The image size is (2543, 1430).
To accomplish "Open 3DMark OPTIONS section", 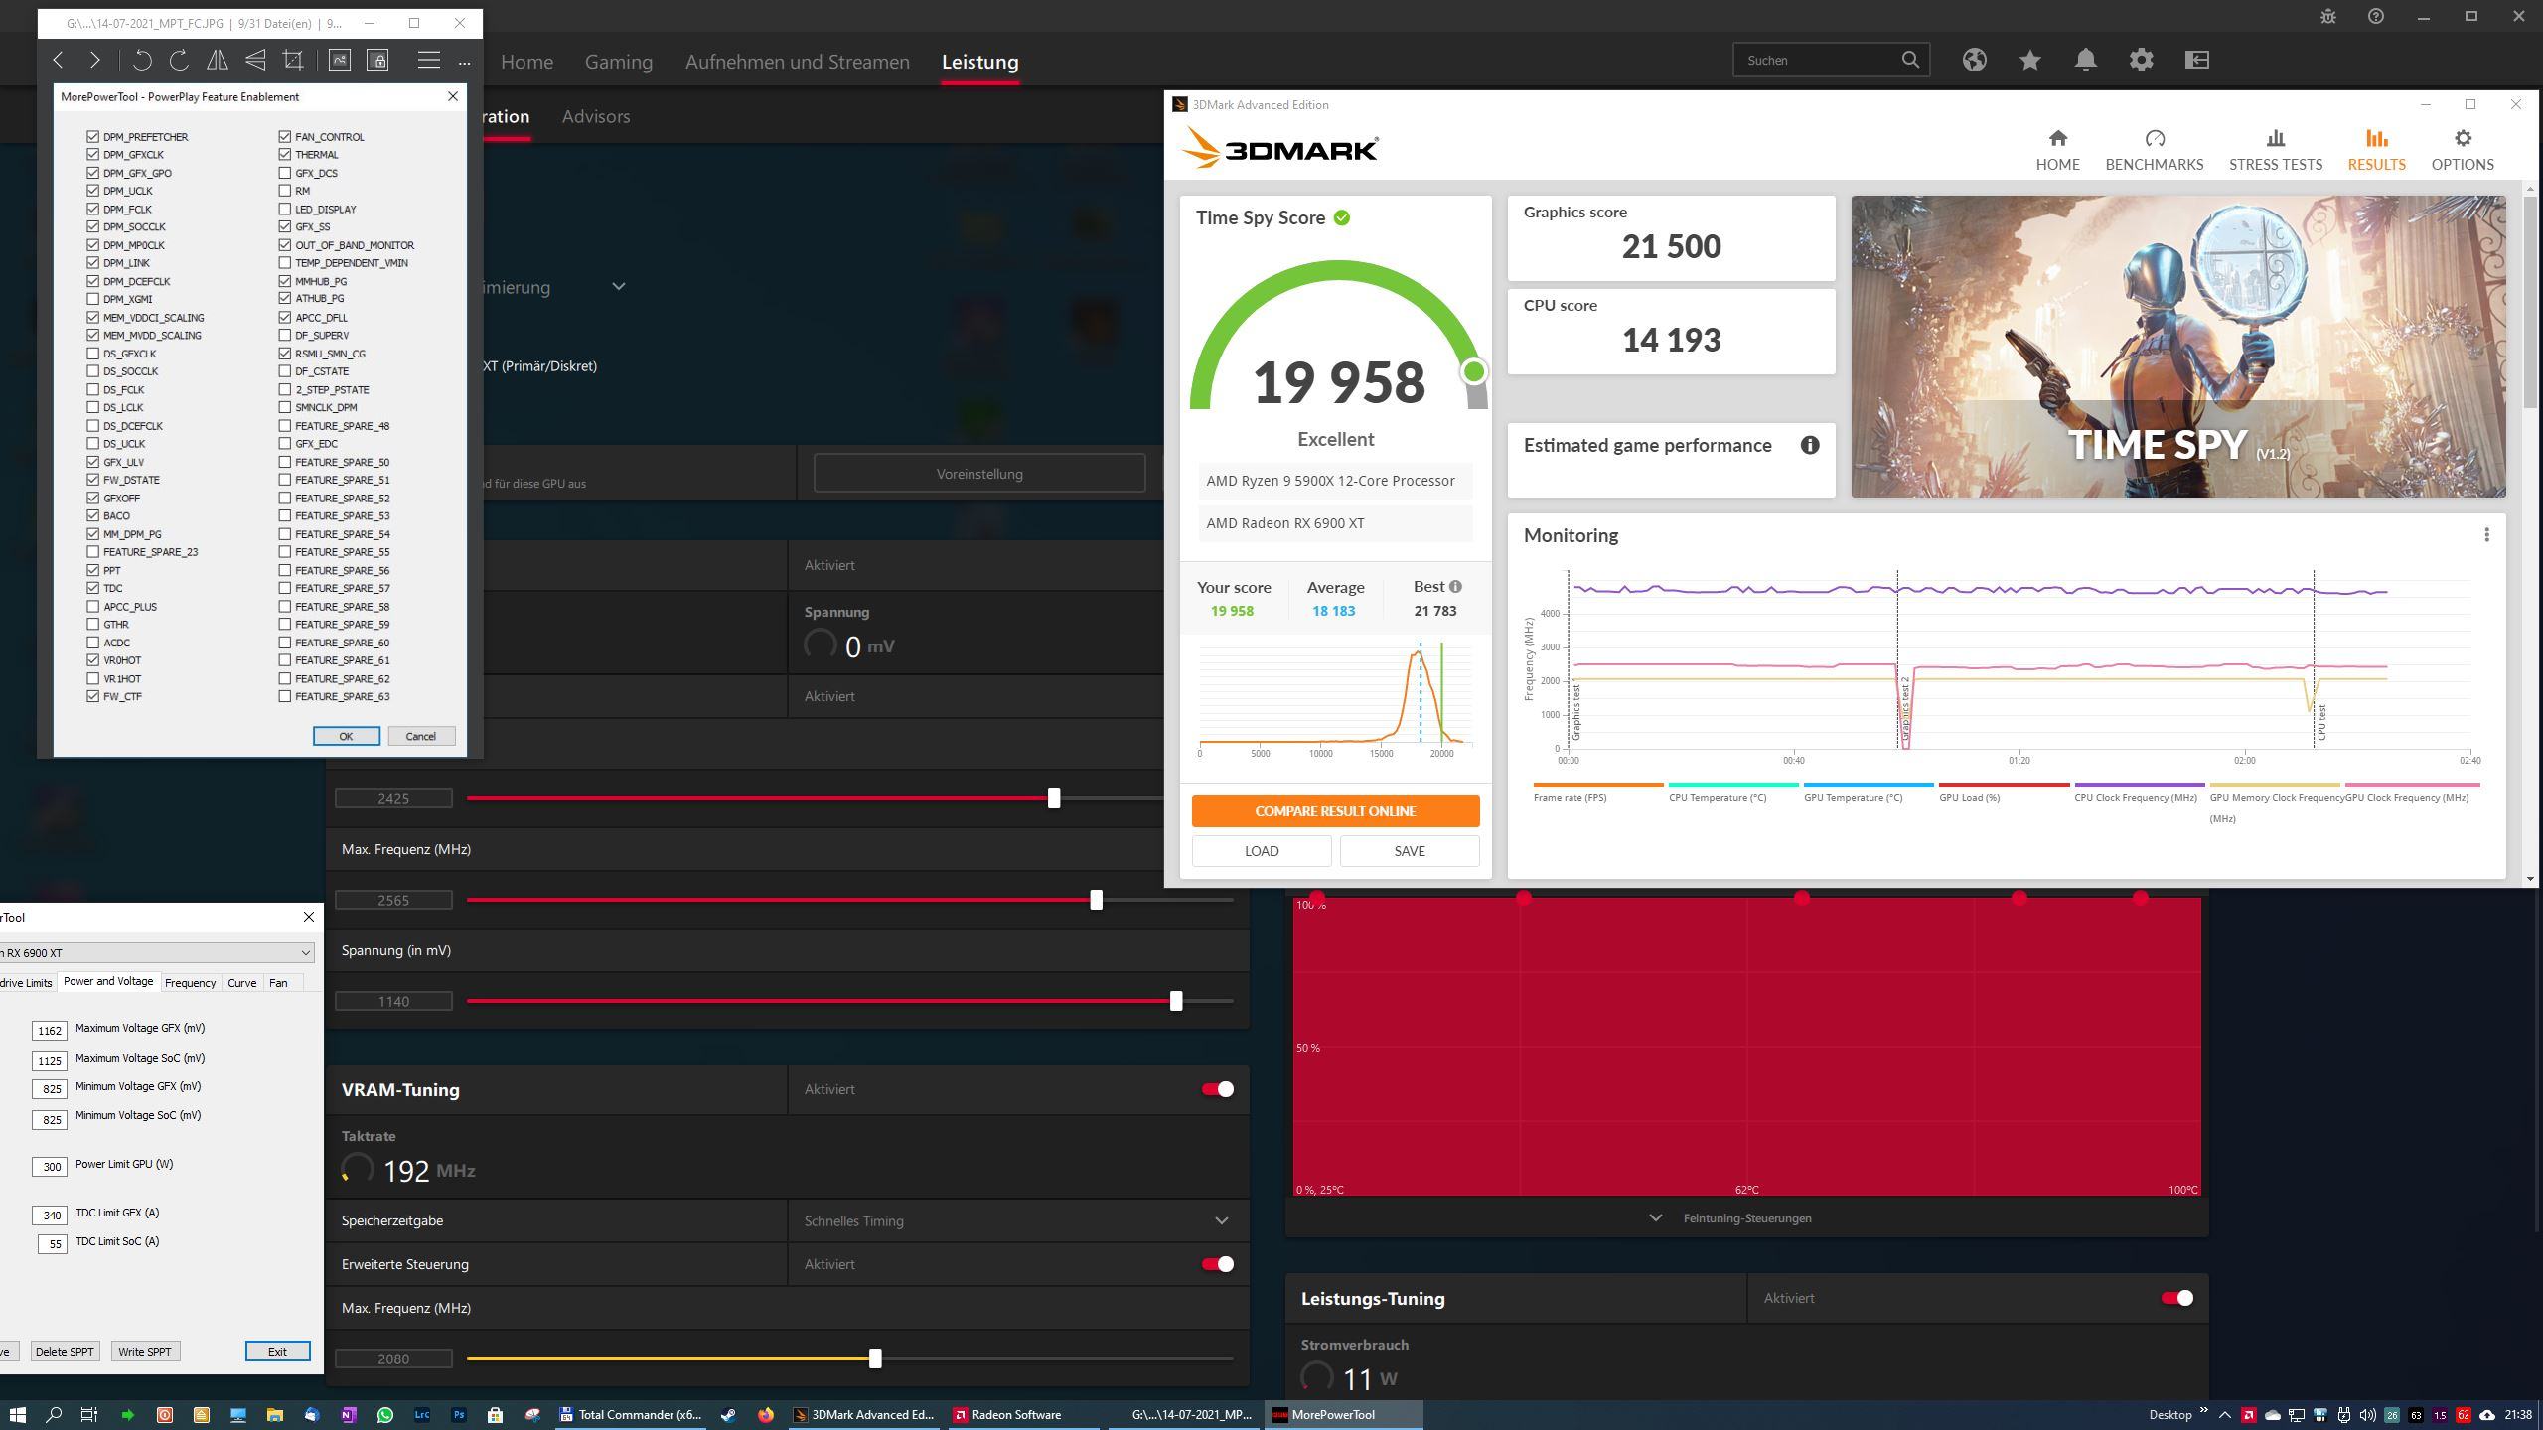I will click(2463, 150).
